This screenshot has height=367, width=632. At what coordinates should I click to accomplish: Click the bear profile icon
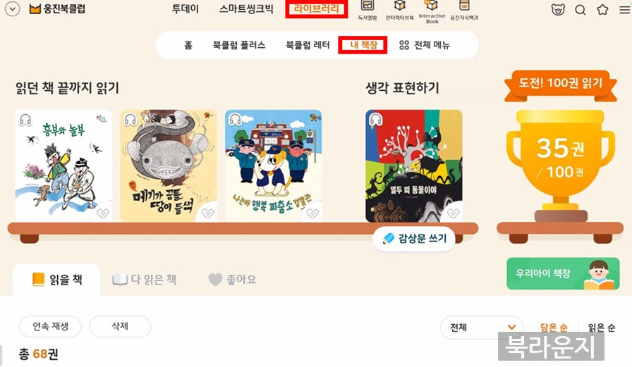point(558,9)
